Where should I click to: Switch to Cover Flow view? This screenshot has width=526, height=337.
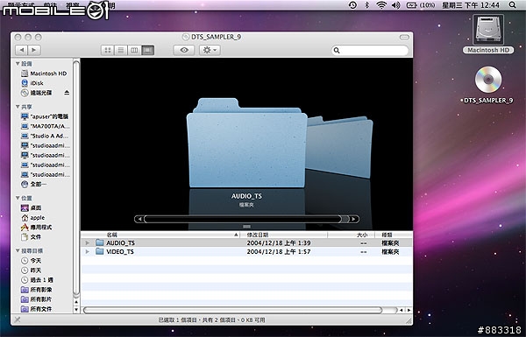pos(147,50)
